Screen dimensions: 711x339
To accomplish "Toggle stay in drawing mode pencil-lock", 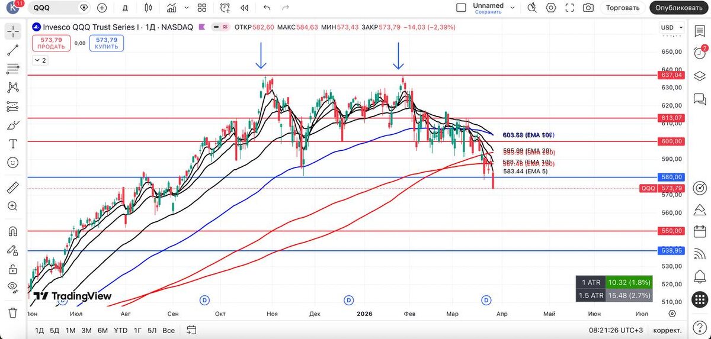I will (13, 250).
